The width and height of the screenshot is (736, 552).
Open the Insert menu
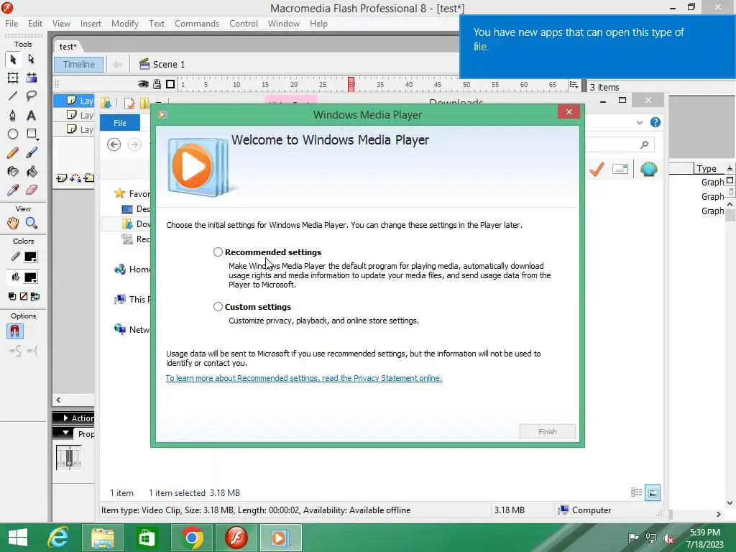point(91,24)
